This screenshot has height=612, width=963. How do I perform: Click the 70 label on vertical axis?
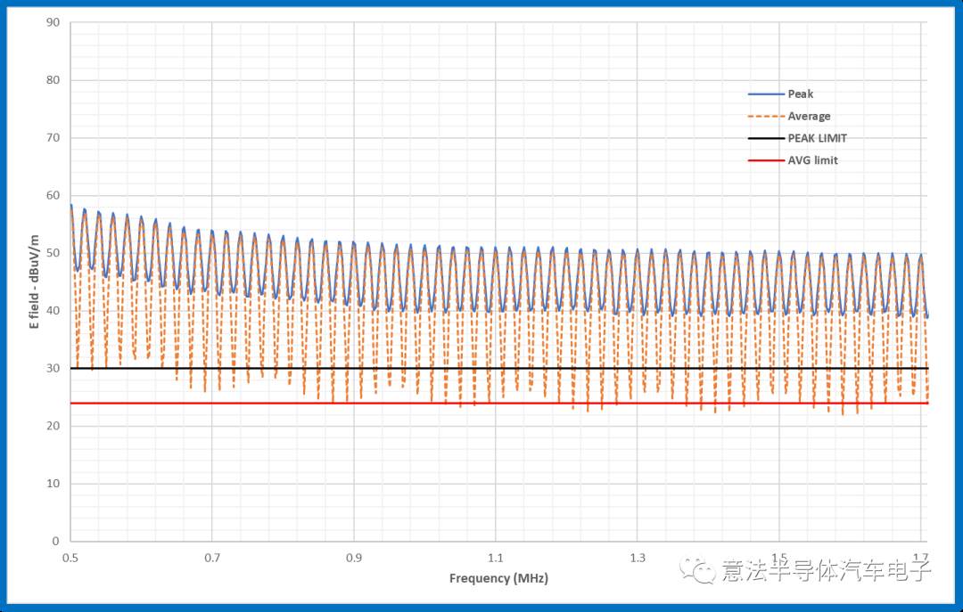pos(53,138)
